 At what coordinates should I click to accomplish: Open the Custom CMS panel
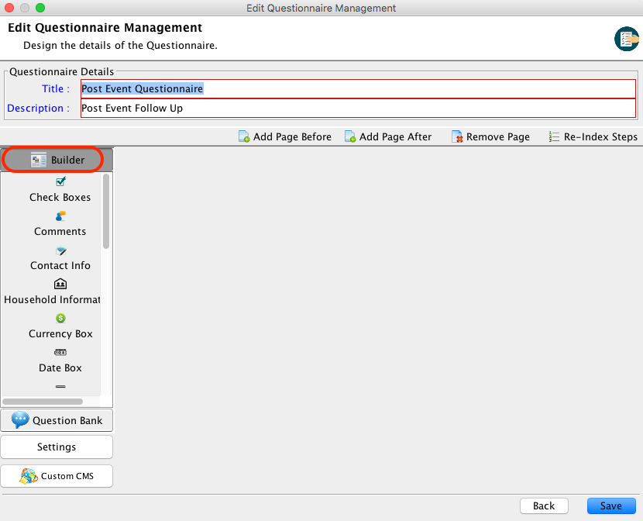click(57, 476)
